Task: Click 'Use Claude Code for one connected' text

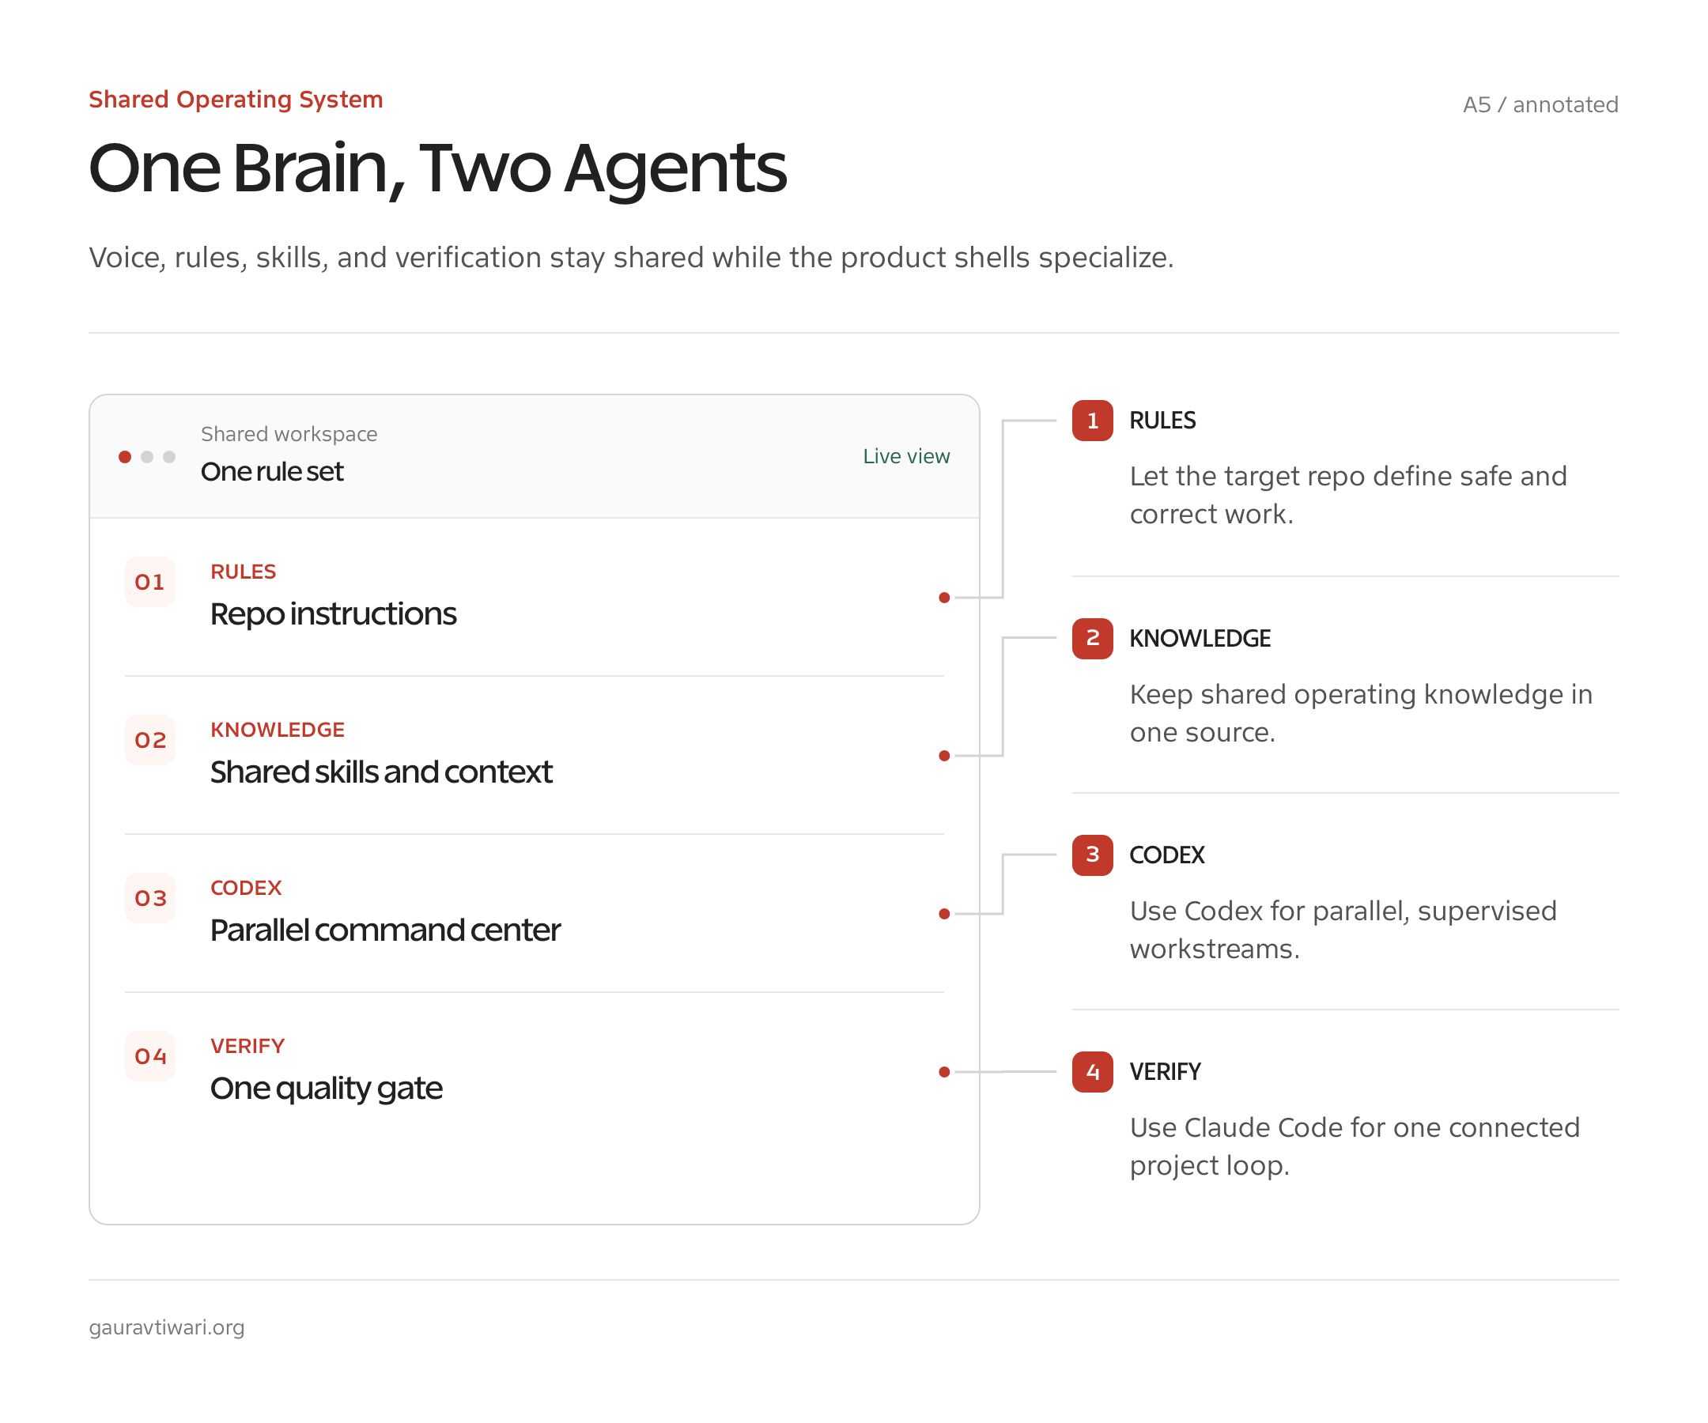Action: click(1355, 1146)
